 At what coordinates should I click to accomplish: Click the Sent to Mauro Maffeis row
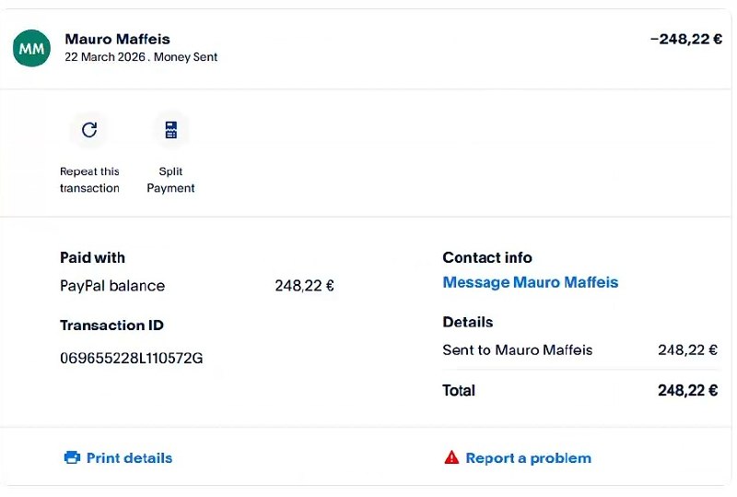click(x=518, y=350)
